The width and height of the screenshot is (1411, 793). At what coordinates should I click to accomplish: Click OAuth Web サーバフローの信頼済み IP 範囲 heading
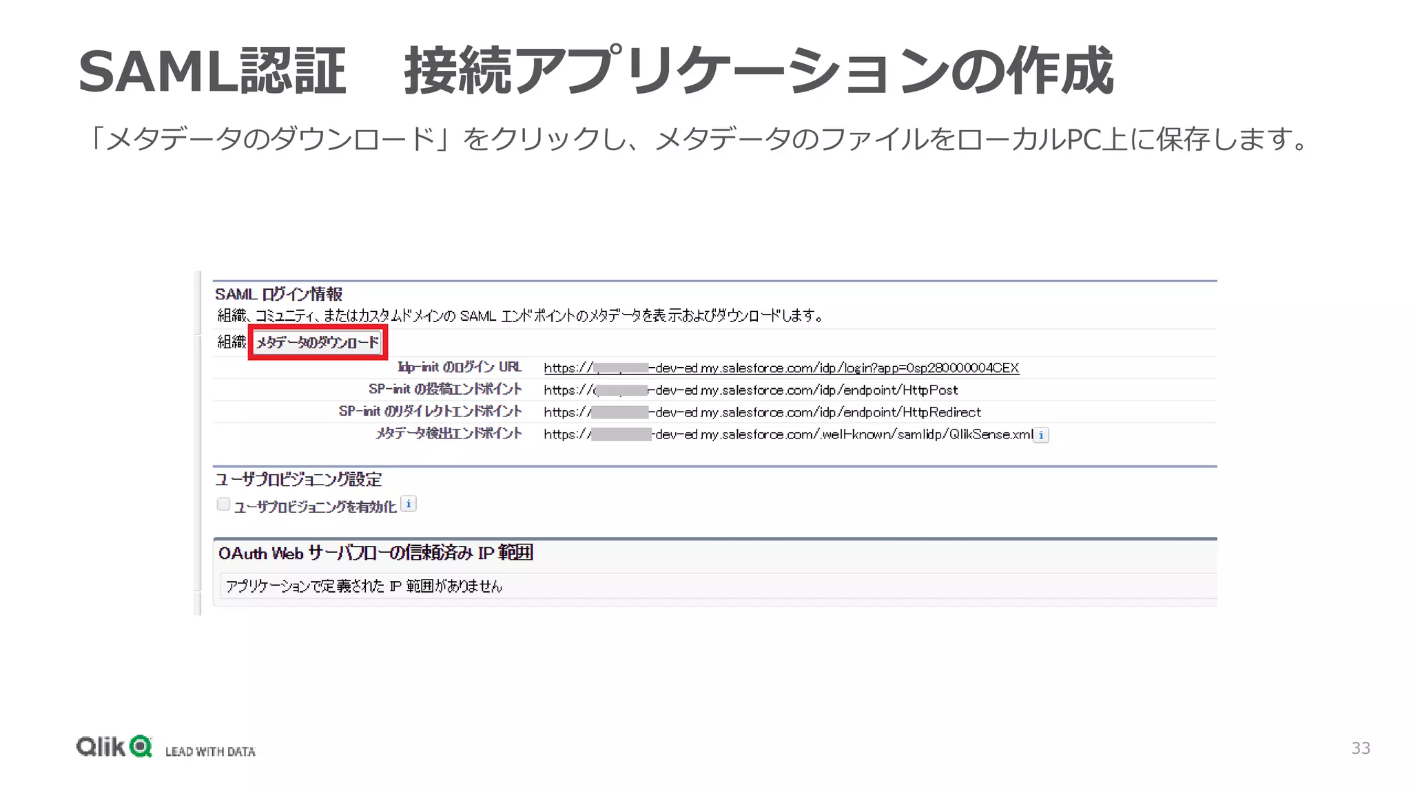375,553
